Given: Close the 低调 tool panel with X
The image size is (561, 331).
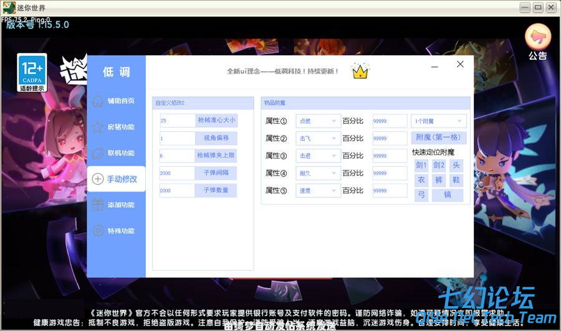Looking at the screenshot, I should (460, 64).
